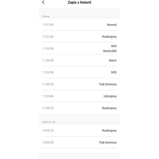The height and width of the screenshot is (159, 159).
Task: Tap the back arrow icon
Action: pyautogui.click(x=43, y=2)
